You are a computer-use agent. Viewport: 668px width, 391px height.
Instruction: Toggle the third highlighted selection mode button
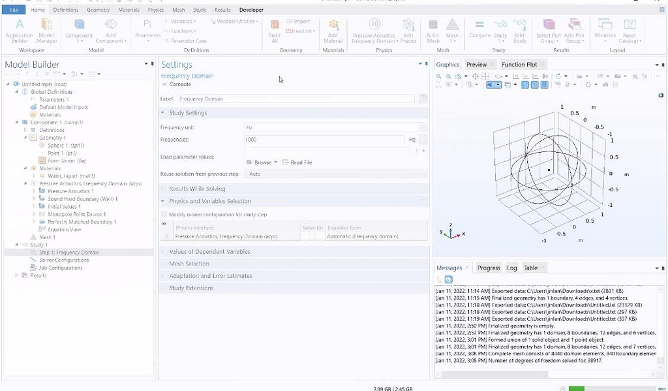(545, 84)
